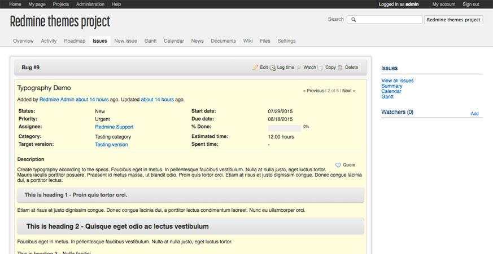Image resolution: width=493 pixels, height=254 pixels.
Task: Switch to the Activity tab
Action: 49,41
